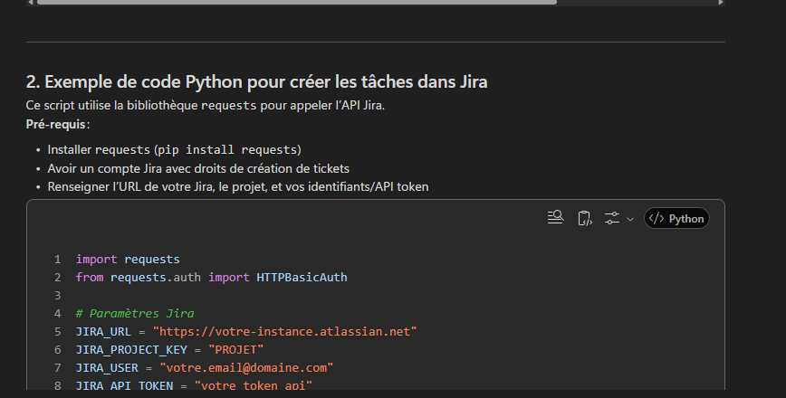Copy code with the clipboard icon
The width and height of the screenshot is (786, 398).
pyautogui.click(x=584, y=218)
